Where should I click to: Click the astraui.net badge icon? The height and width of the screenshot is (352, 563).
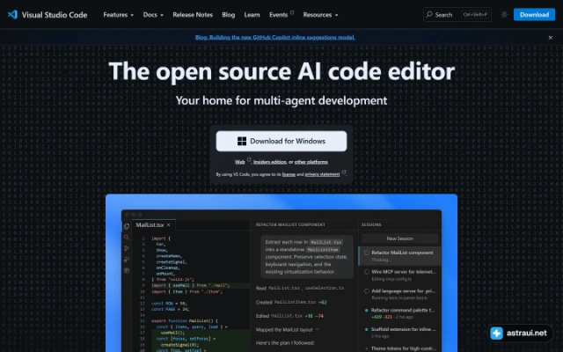(496, 333)
